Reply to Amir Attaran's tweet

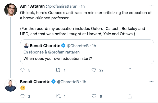(x=22, y=70)
